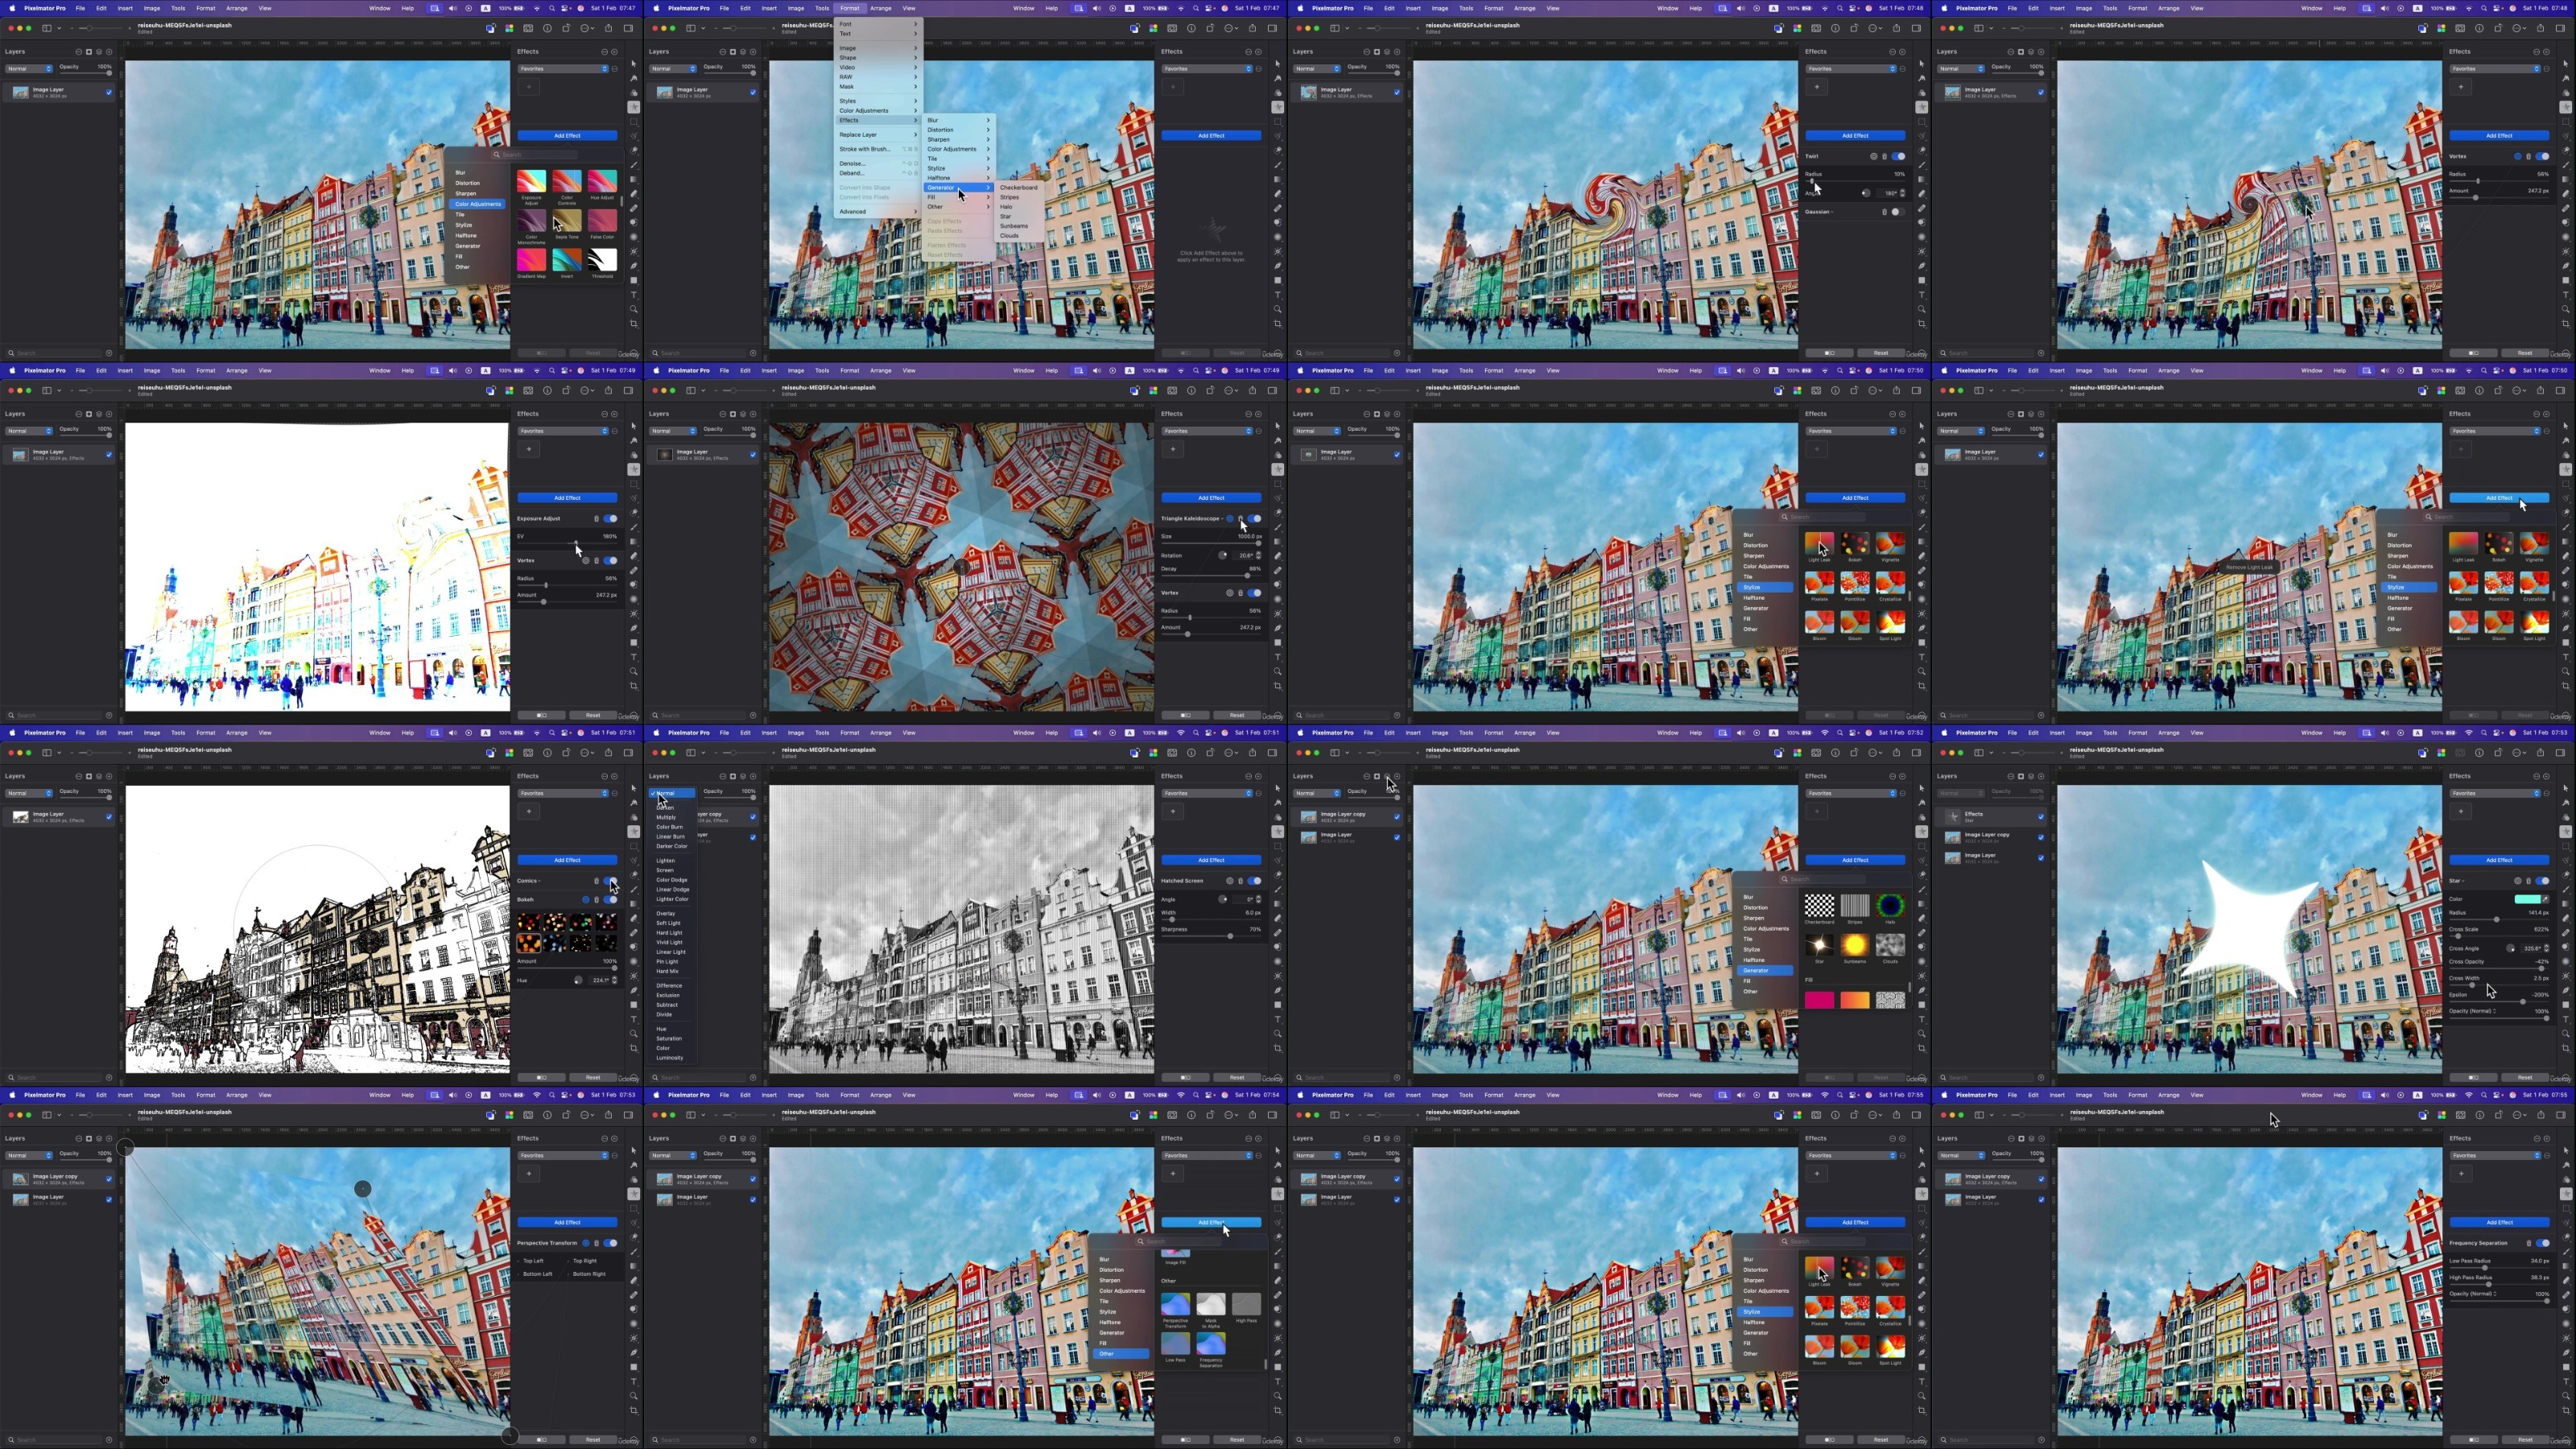Viewport: 2576px width, 1449px height.
Task: Delete the Exposure Adjust effect via trash icon
Action: pyautogui.click(x=597, y=518)
